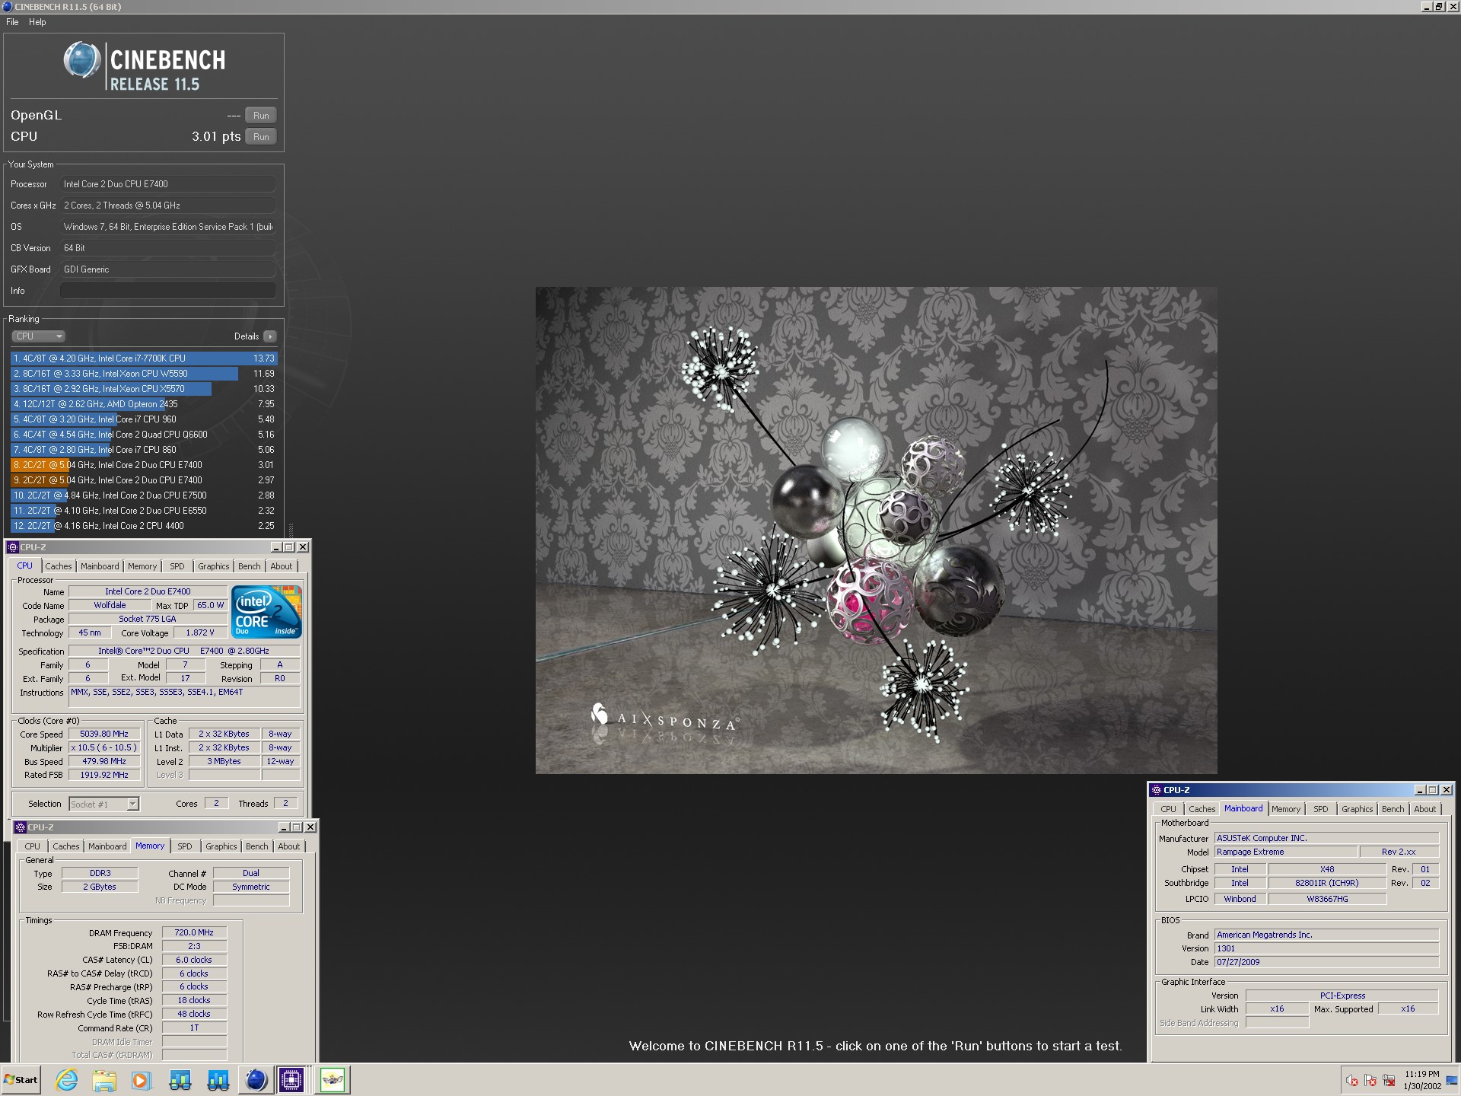Switch to CPU-Z via purple chip taskbar icon
Screen dimensions: 1461x1096
click(x=291, y=1079)
